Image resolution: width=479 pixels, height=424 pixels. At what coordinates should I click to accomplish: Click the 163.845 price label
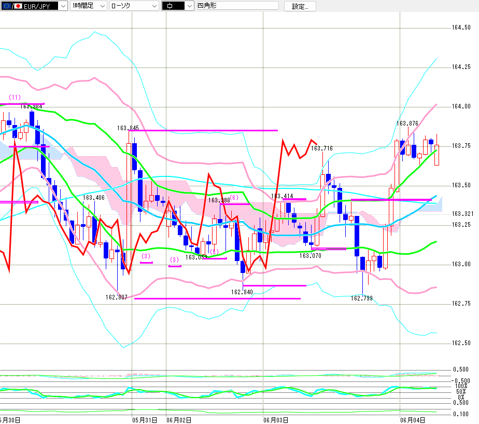click(x=128, y=128)
